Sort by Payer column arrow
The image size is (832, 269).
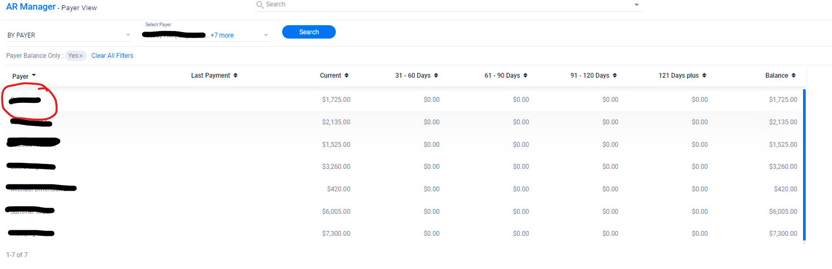[34, 76]
